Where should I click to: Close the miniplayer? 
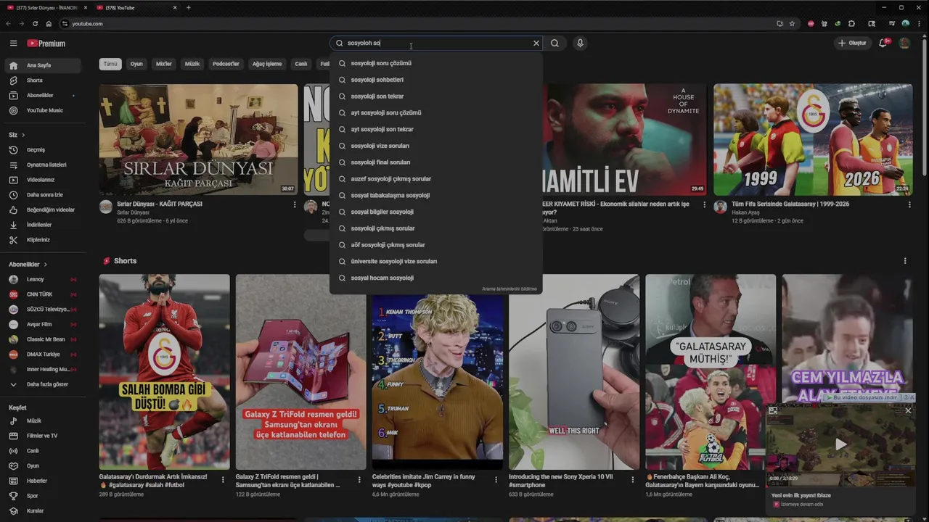click(908, 410)
